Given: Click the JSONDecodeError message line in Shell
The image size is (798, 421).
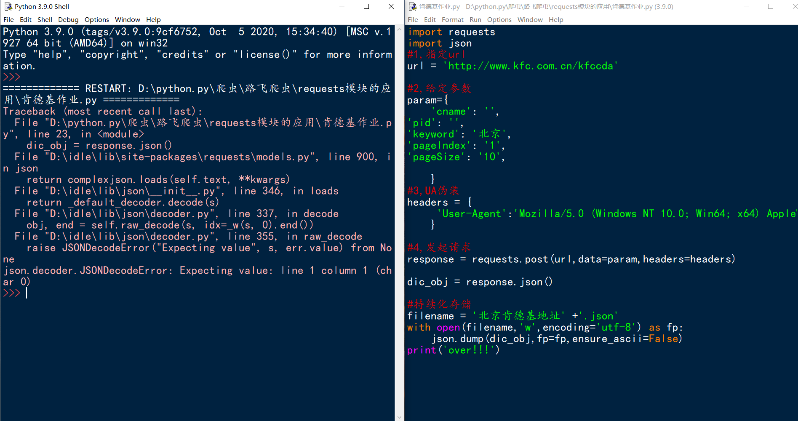Looking at the screenshot, I should click(197, 277).
